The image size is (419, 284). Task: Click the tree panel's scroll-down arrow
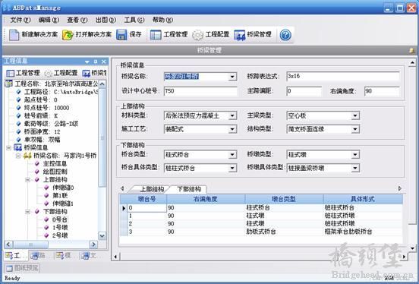[102, 235]
